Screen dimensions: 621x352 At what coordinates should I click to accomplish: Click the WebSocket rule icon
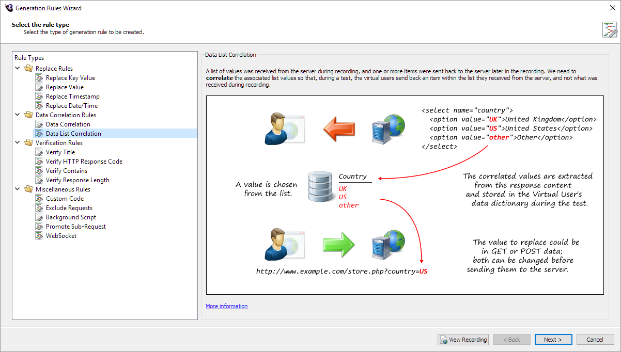tap(39, 236)
